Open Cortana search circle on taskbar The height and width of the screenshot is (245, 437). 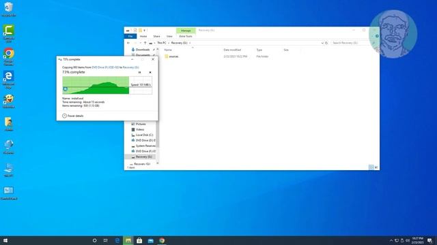tap(94, 240)
